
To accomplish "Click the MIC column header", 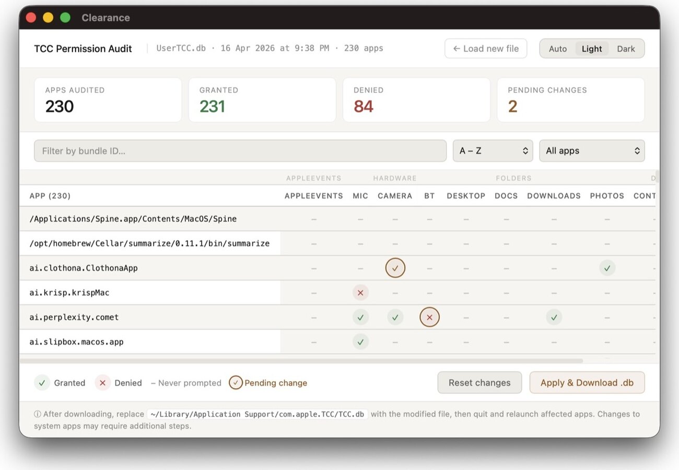I will click(360, 196).
